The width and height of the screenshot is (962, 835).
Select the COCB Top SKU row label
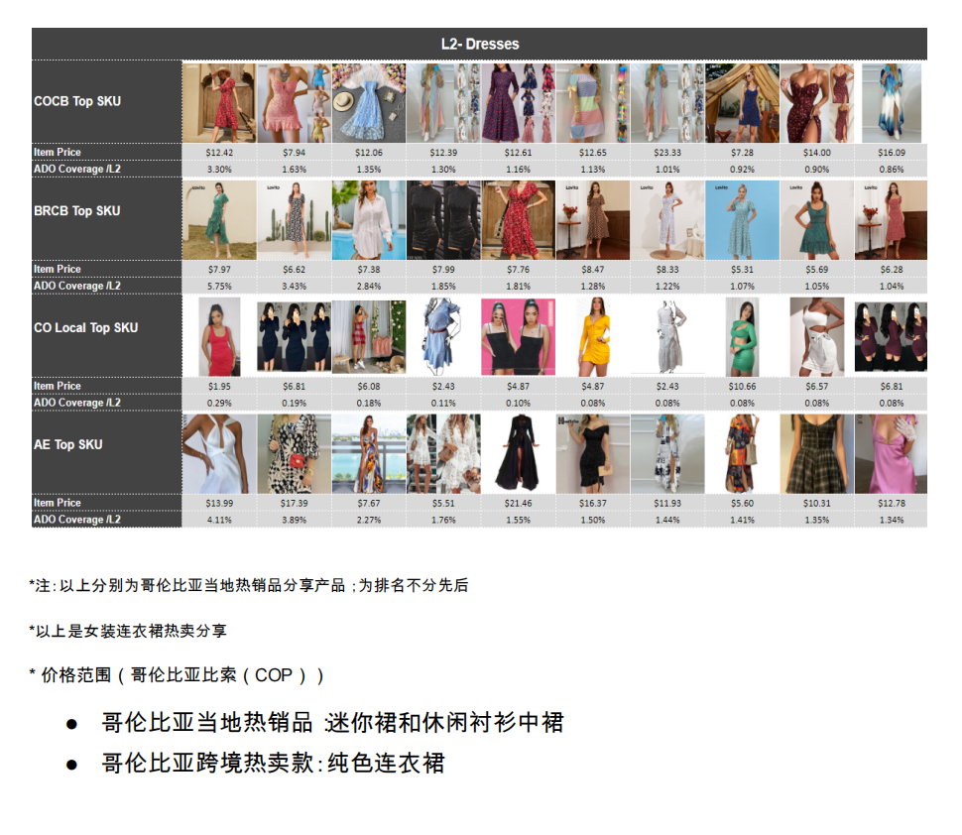(x=77, y=101)
